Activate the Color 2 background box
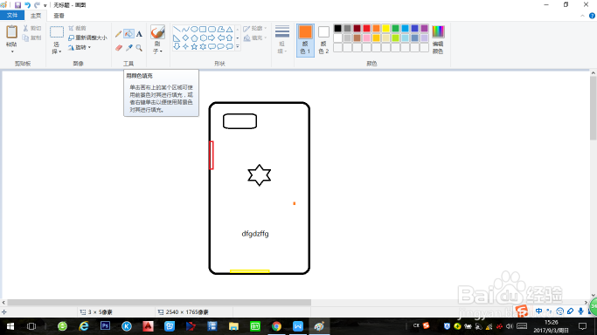The height and width of the screenshot is (335, 597). (x=323, y=40)
